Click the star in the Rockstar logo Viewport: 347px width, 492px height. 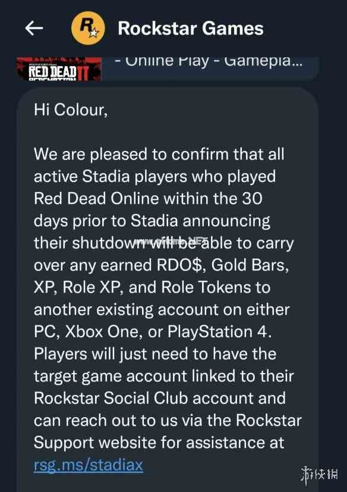click(94, 32)
